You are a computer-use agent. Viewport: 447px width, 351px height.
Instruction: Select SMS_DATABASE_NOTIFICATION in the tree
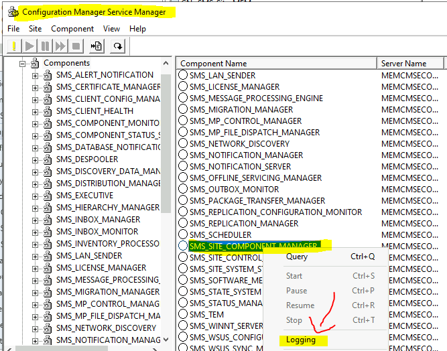107,147
